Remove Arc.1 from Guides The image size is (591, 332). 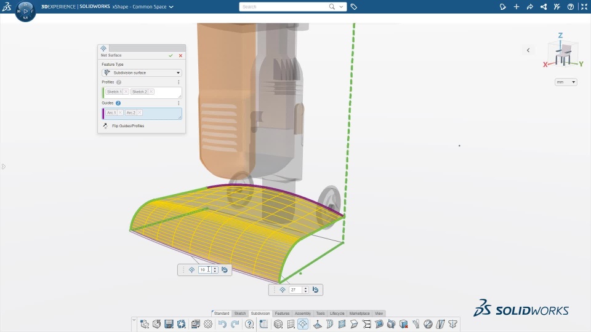coord(120,113)
